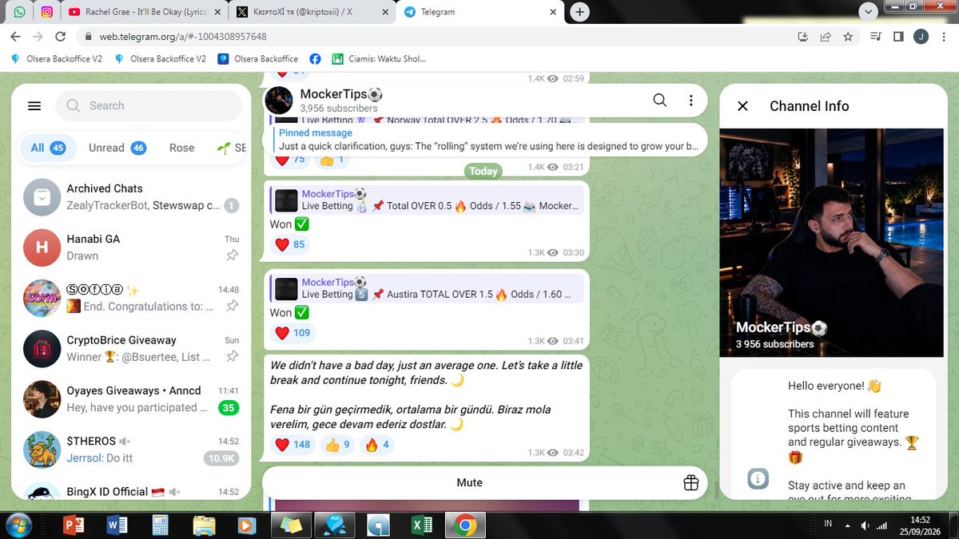Viewport: 959px width, 539px height.
Task: Click the heart reaction with 148
Action: click(x=292, y=445)
